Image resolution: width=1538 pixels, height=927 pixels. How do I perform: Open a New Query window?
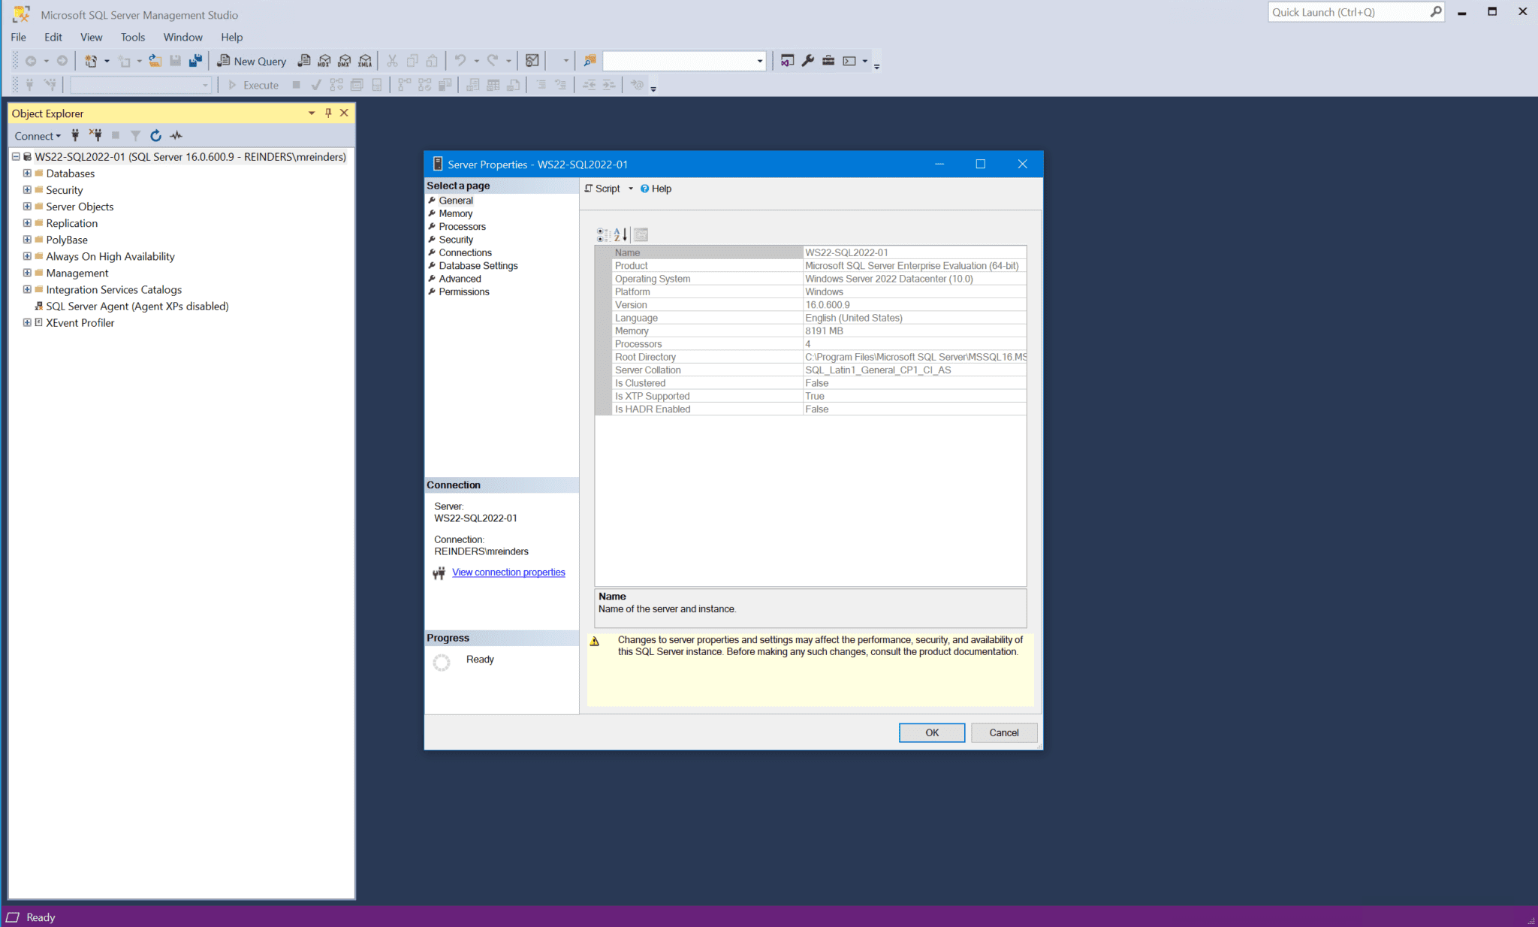[x=252, y=61]
